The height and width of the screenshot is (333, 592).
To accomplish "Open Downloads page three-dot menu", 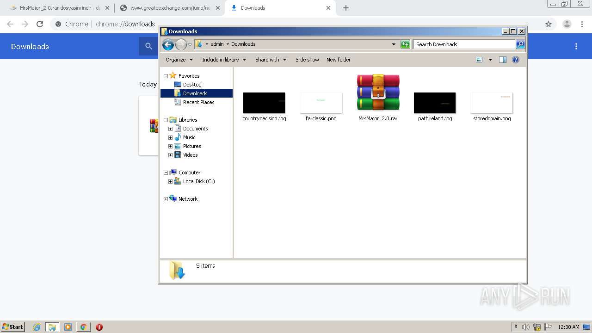I will [576, 46].
